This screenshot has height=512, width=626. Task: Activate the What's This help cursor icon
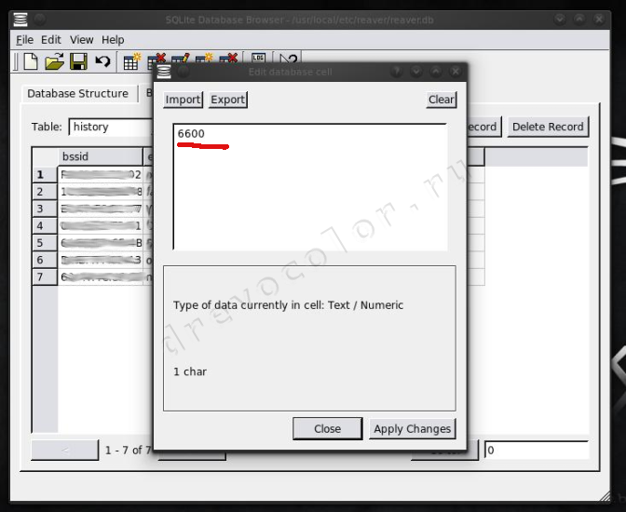click(x=288, y=59)
